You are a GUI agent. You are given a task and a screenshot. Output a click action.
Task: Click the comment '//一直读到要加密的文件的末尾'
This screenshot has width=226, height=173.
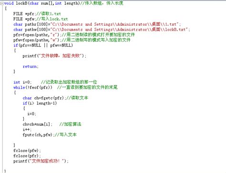click(87, 87)
